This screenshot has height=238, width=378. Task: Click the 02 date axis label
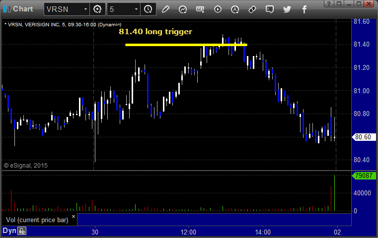(x=337, y=232)
